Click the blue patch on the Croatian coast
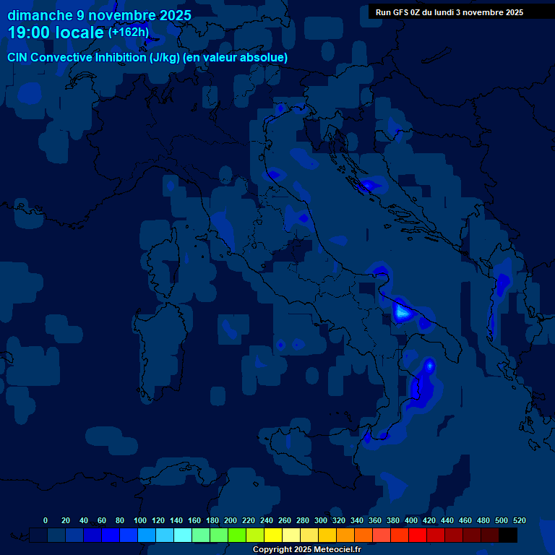555x555 pixels. pyautogui.click(x=370, y=185)
